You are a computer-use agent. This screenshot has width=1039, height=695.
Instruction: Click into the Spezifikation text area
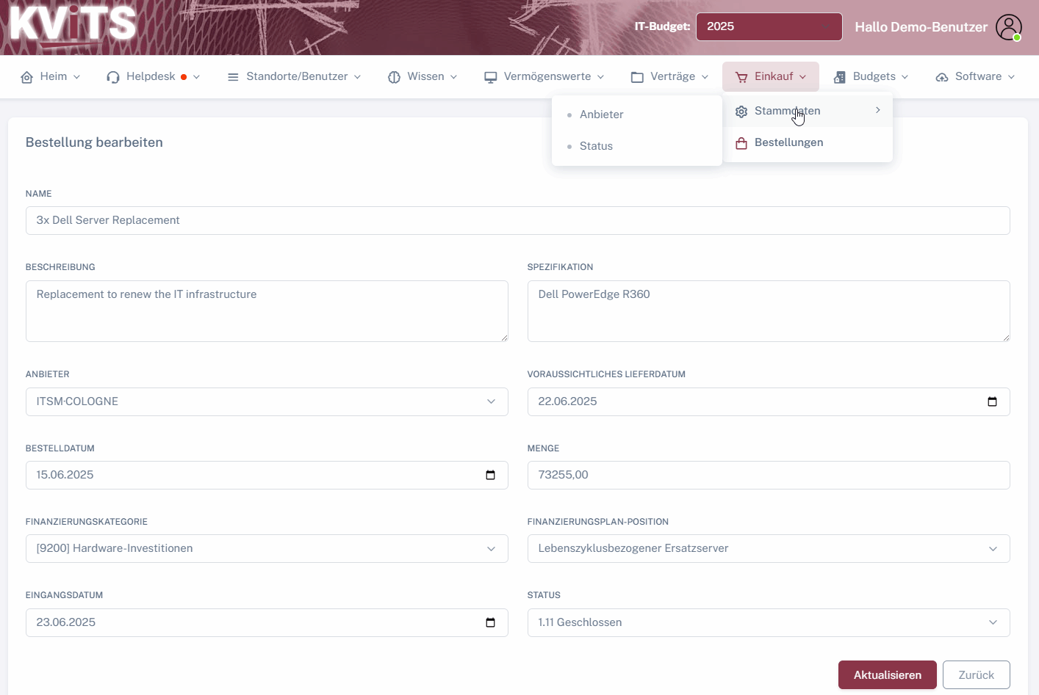[x=769, y=311]
